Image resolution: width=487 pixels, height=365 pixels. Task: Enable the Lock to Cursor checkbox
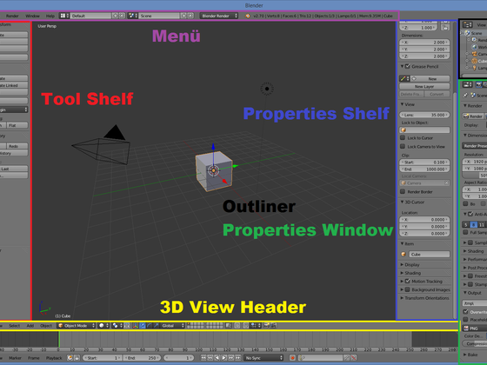403,138
